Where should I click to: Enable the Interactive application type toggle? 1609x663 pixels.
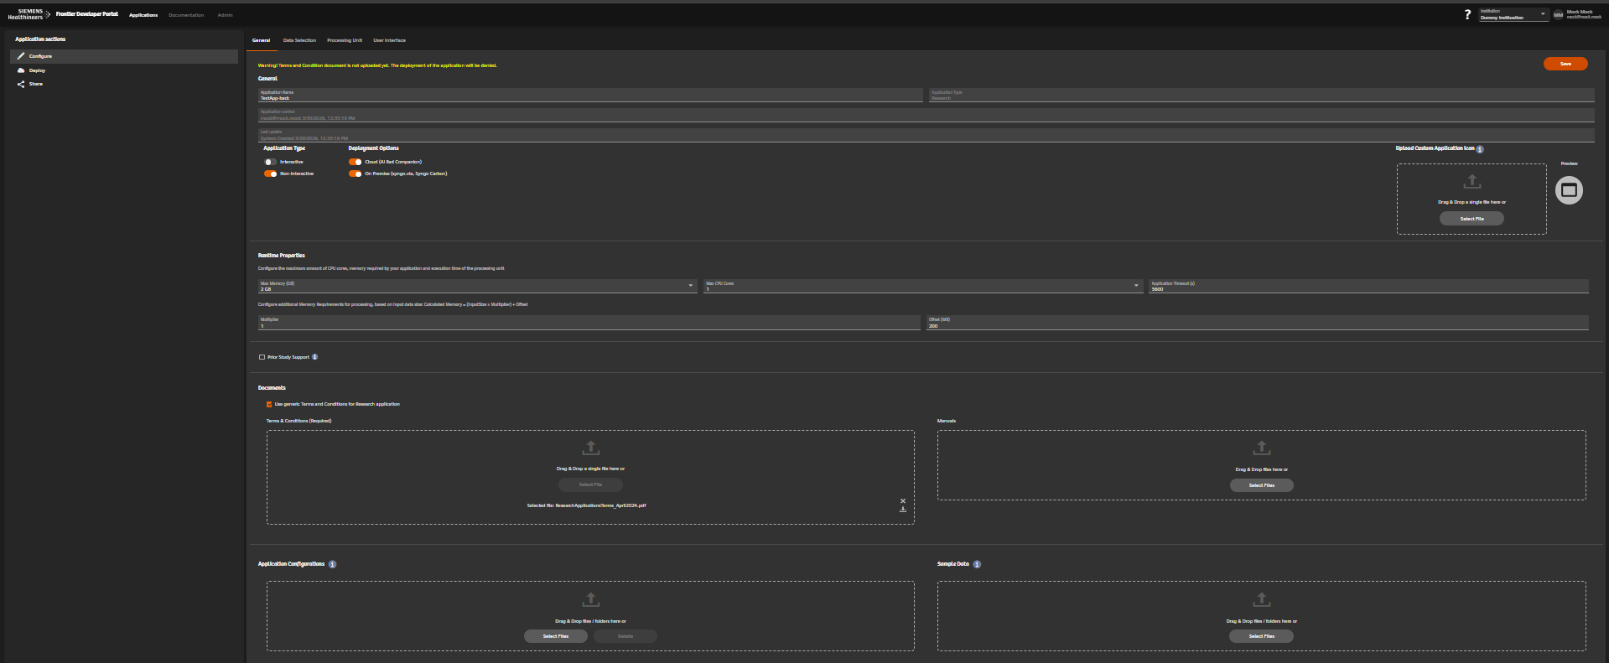[270, 162]
